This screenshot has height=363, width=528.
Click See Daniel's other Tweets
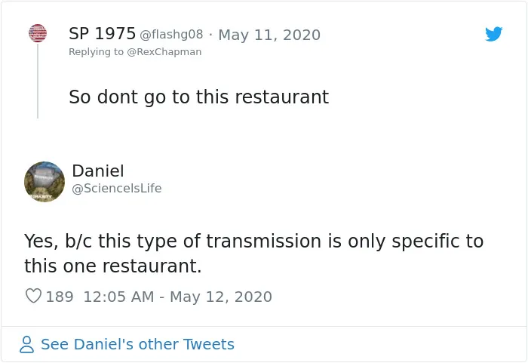click(137, 344)
